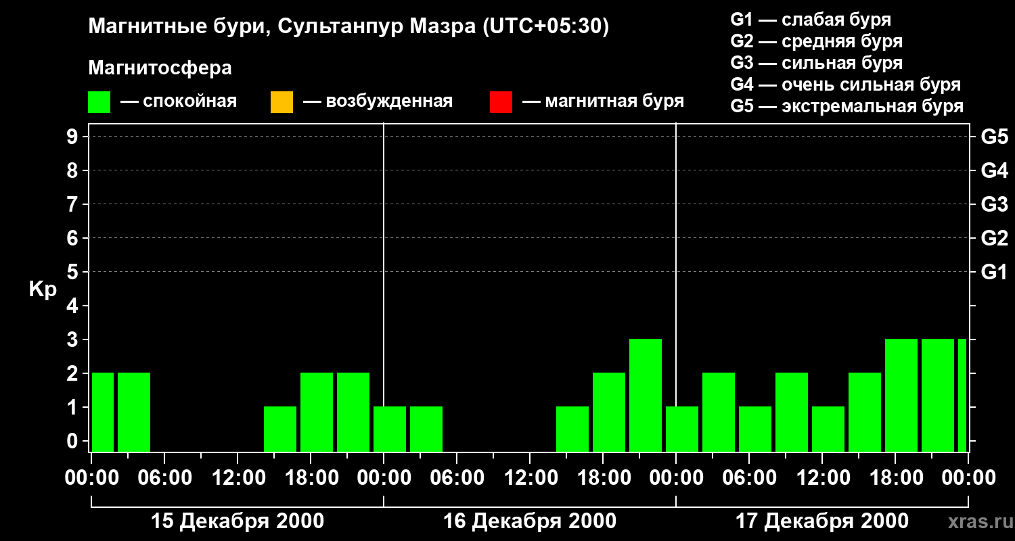The height and width of the screenshot is (541, 1015).
Task: Click the 12:00 time label under 17 December
Action: point(822,478)
